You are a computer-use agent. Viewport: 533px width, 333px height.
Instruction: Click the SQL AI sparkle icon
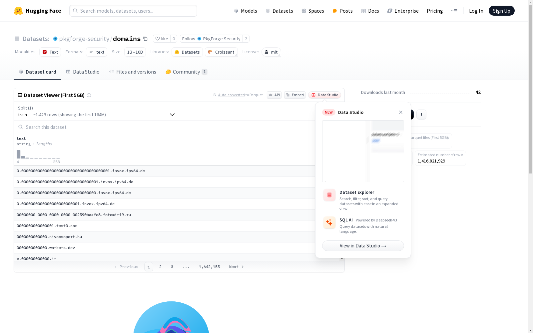pos(329,222)
